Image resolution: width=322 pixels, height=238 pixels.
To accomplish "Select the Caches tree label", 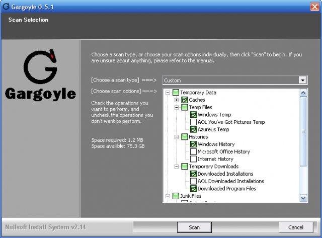I will [x=197, y=100].
